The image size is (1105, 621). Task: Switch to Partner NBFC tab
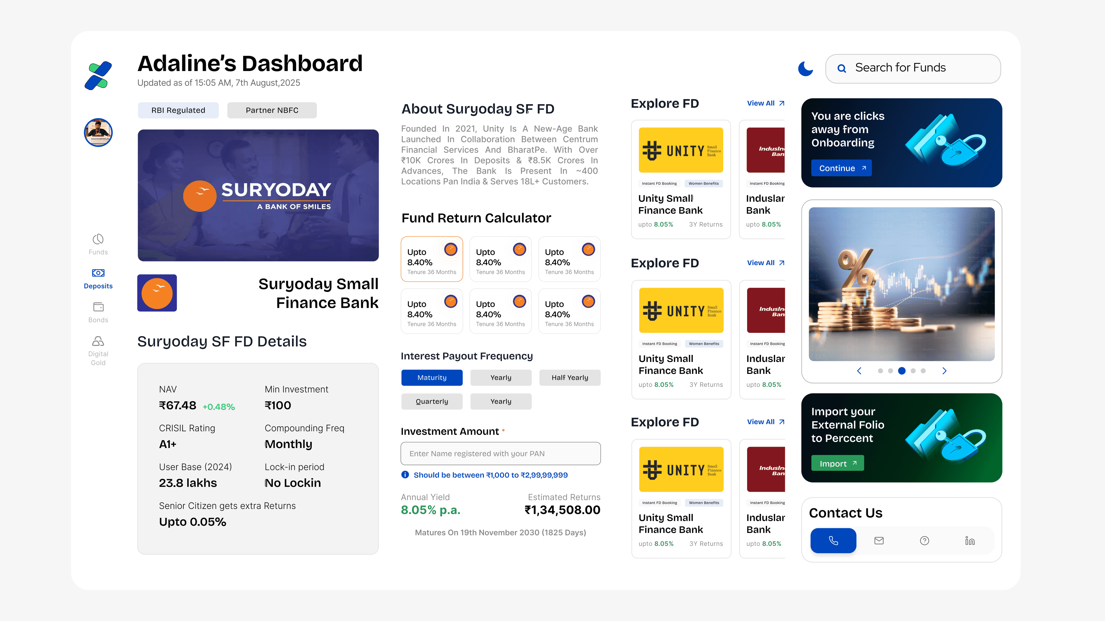pyautogui.click(x=272, y=110)
